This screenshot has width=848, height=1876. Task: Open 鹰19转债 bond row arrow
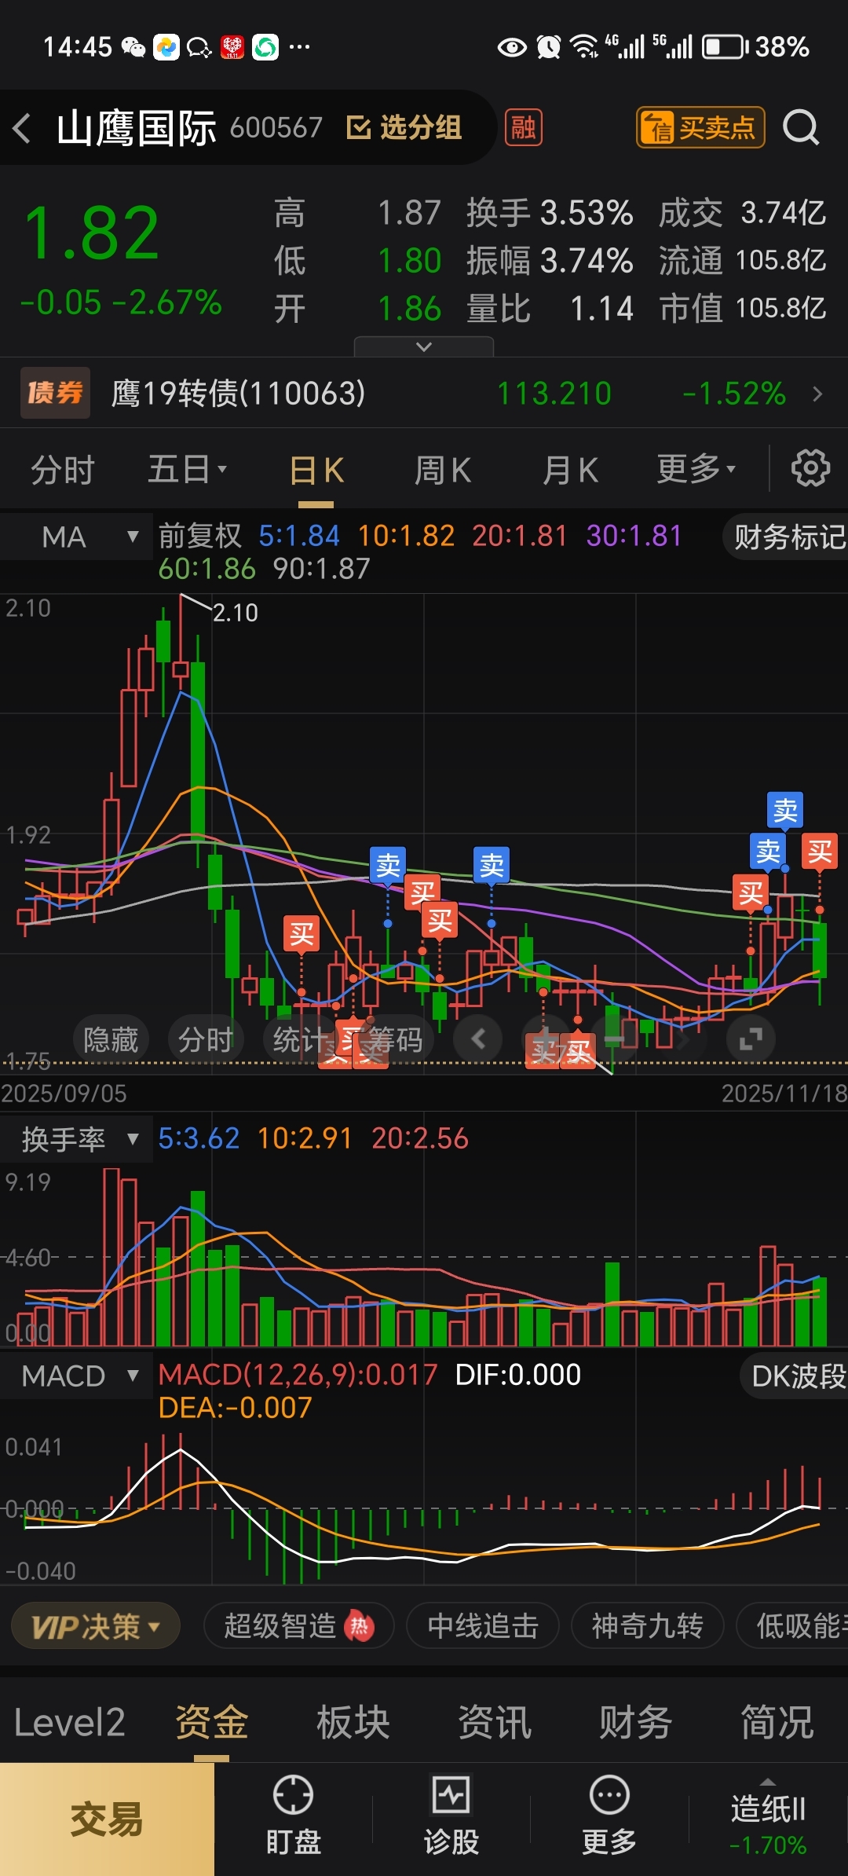tap(817, 394)
